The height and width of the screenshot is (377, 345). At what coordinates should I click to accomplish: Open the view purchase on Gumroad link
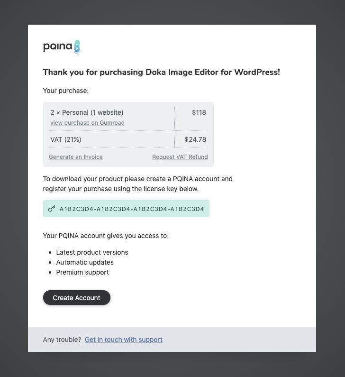87,123
